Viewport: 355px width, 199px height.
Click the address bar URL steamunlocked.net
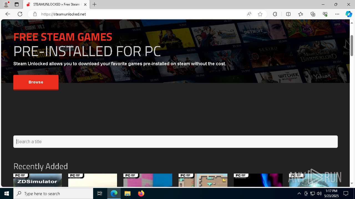pos(64,14)
